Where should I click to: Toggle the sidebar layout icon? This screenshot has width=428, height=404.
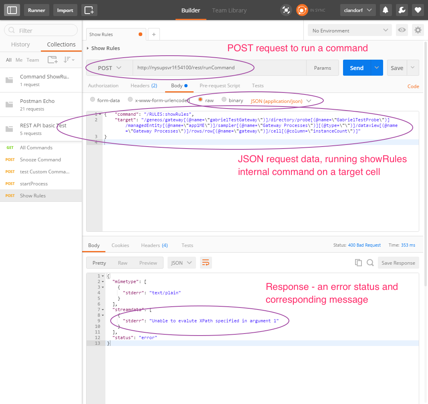[x=12, y=10]
